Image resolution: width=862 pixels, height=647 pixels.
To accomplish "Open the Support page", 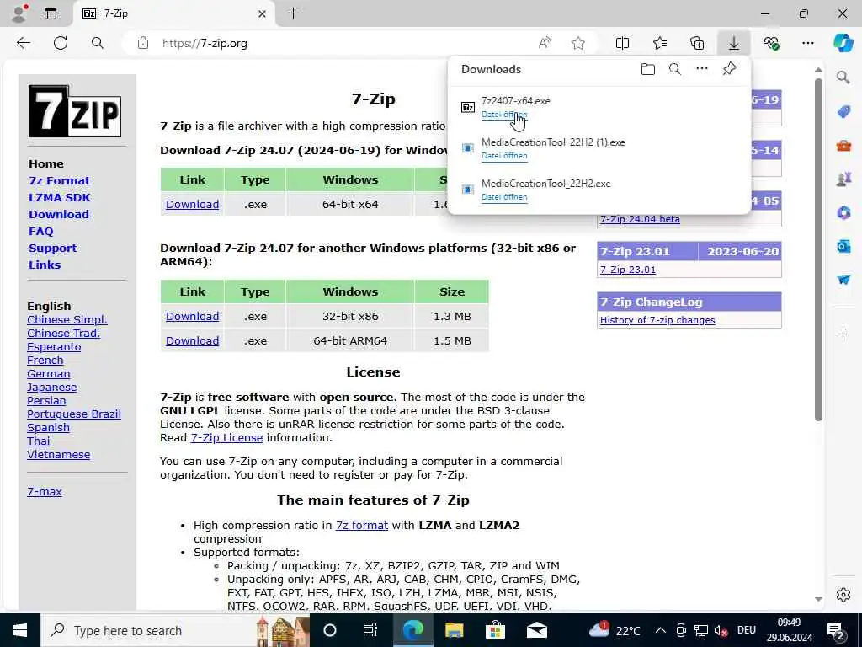I will tap(53, 249).
